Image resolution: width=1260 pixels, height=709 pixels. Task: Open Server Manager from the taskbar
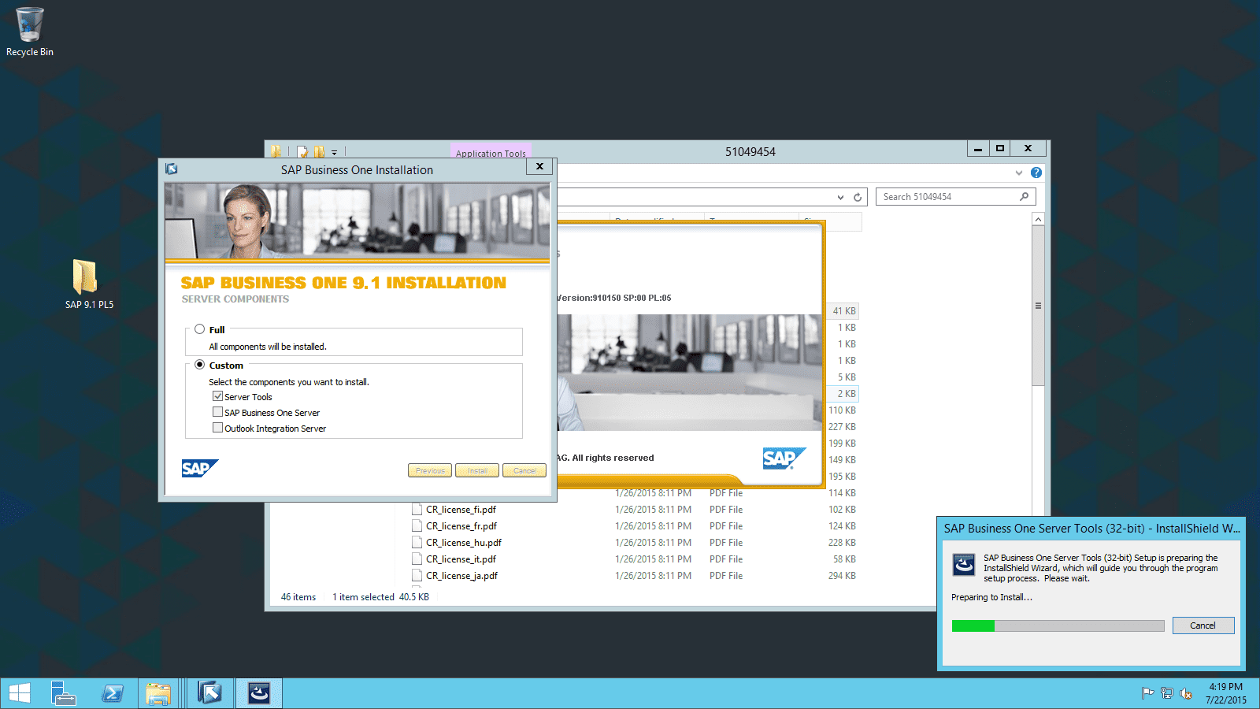coord(63,693)
